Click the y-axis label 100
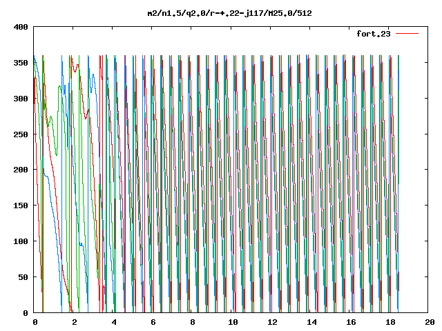This screenshot has height=331, width=442. [21, 241]
